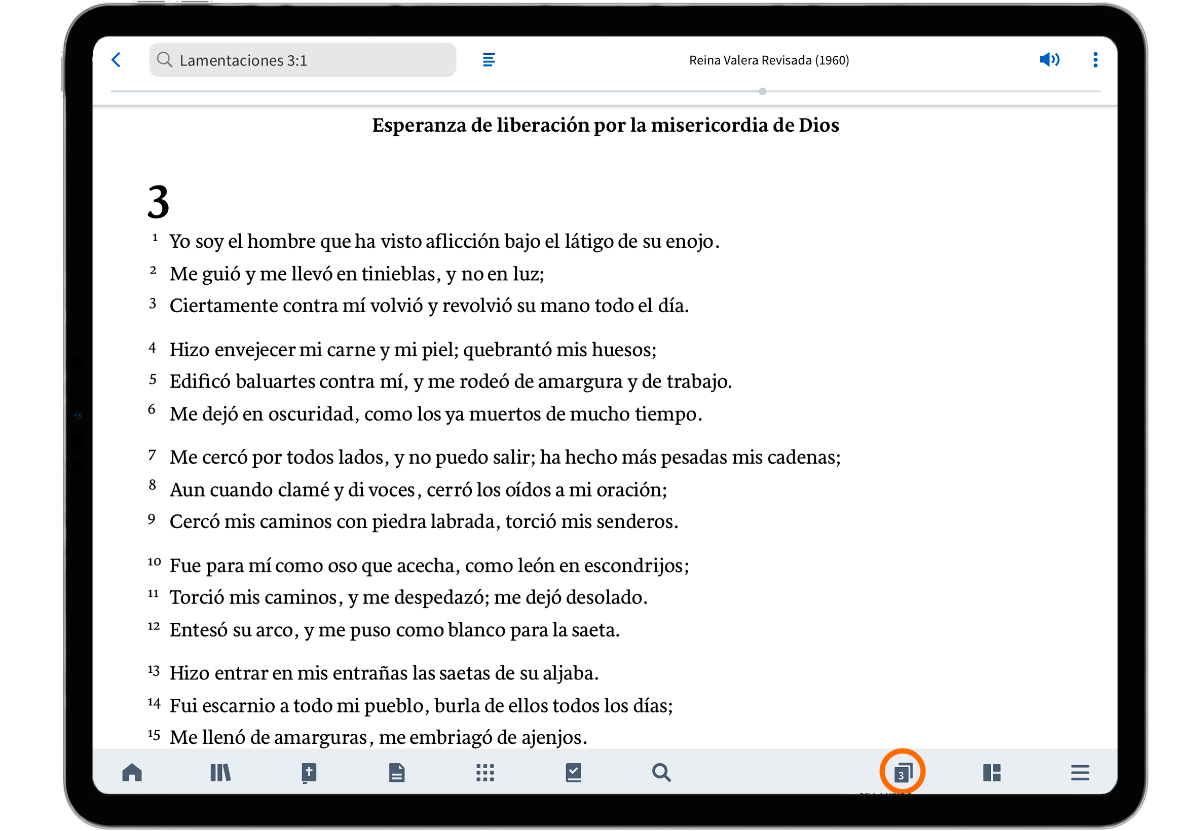Open the three-dot overflow menu

click(1096, 60)
